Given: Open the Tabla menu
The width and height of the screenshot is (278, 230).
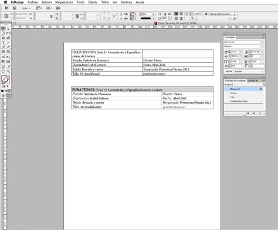Looking at the screenshot, I should 105,2.
